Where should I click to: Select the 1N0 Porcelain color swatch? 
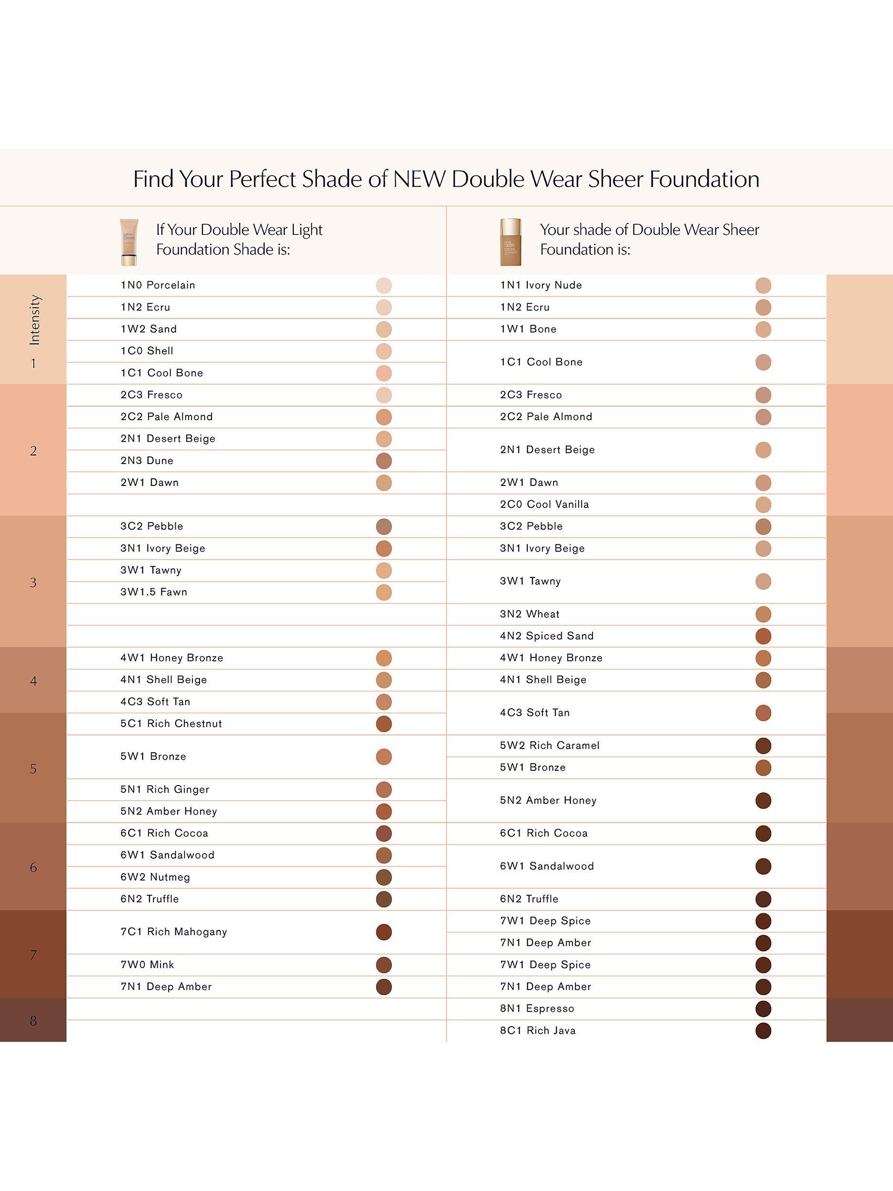tap(384, 285)
